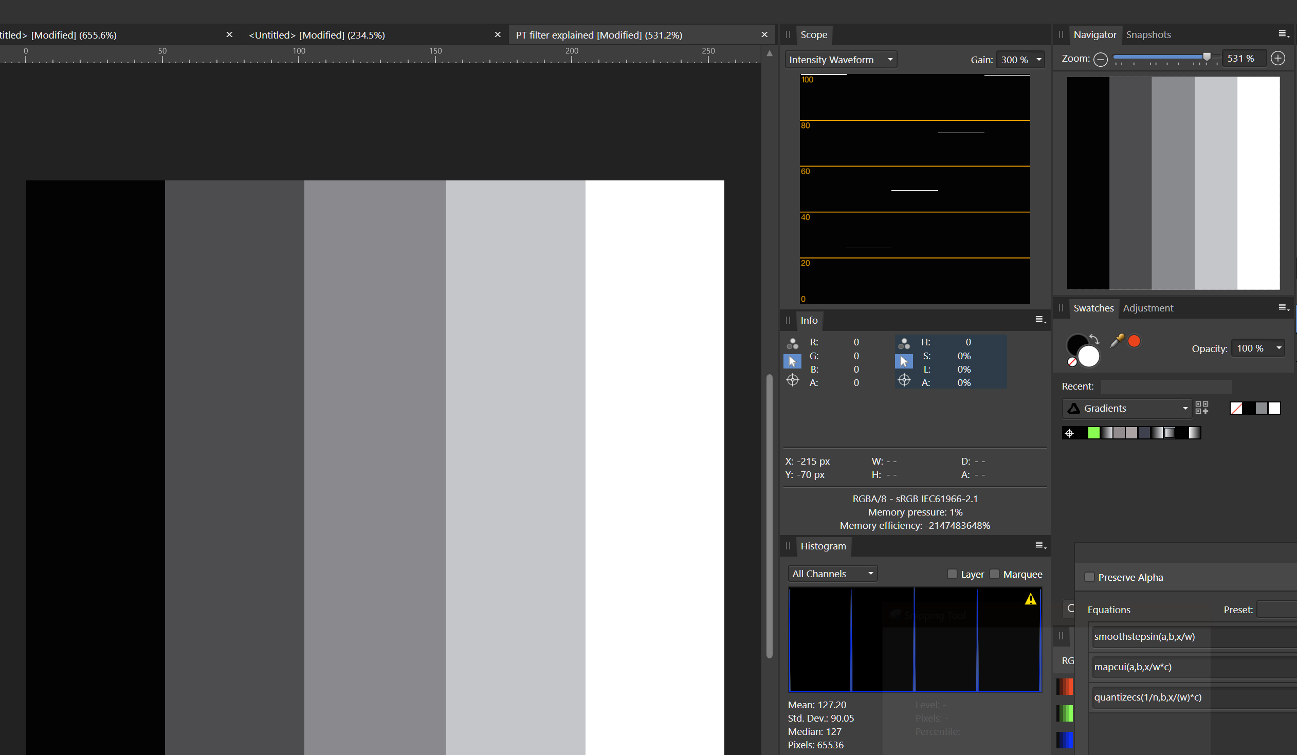This screenshot has width=1297, height=755.
Task: Open the All Channels dropdown
Action: pyautogui.click(x=832, y=573)
